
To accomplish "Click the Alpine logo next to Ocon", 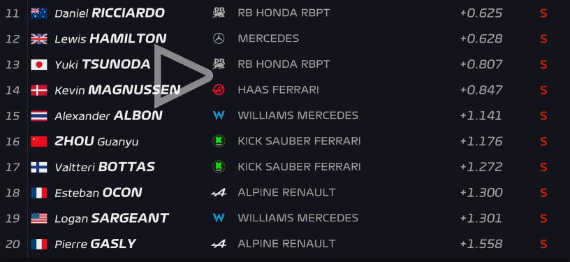I will coord(219,193).
